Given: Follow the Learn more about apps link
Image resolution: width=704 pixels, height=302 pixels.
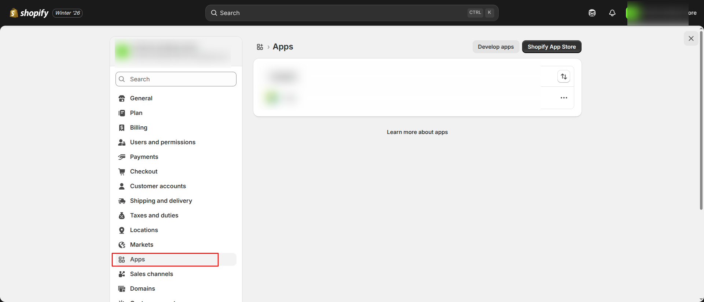Looking at the screenshot, I should pos(417,132).
